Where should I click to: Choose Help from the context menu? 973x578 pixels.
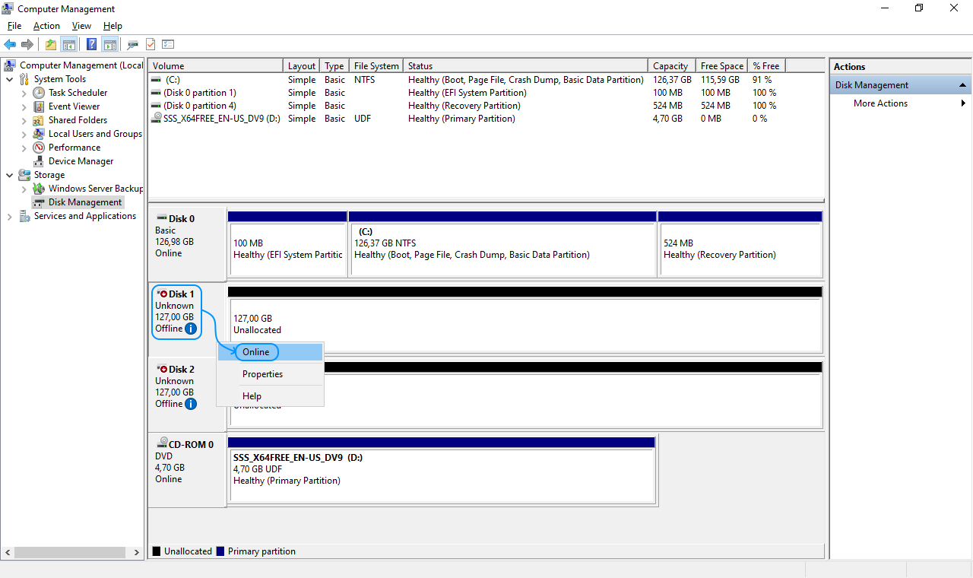pyautogui.click(x=270, y=396)
